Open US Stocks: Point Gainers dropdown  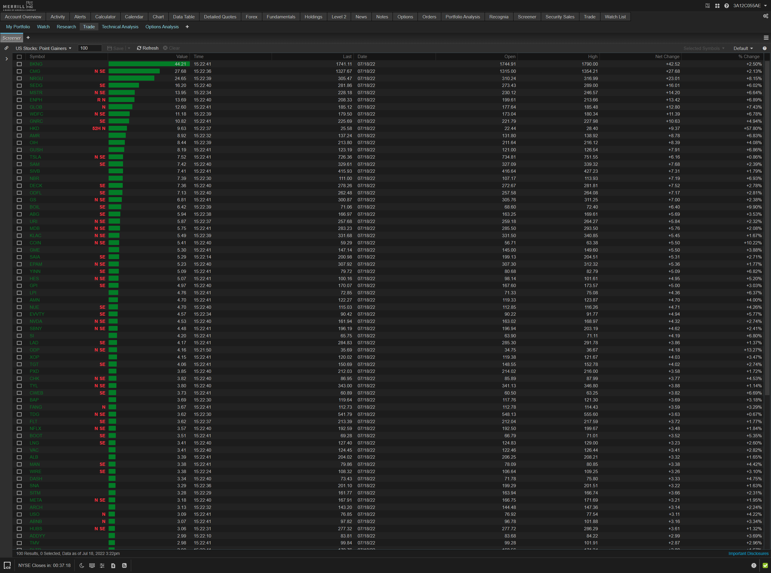click(43, 48)
